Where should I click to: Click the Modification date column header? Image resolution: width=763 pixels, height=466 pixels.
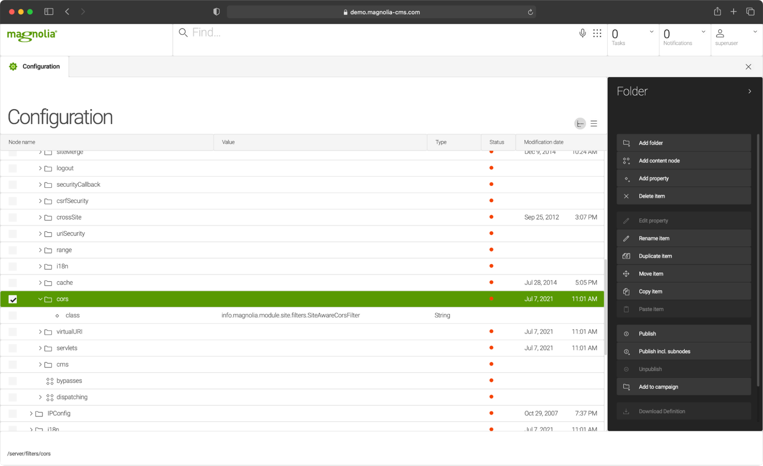(544, 142)
